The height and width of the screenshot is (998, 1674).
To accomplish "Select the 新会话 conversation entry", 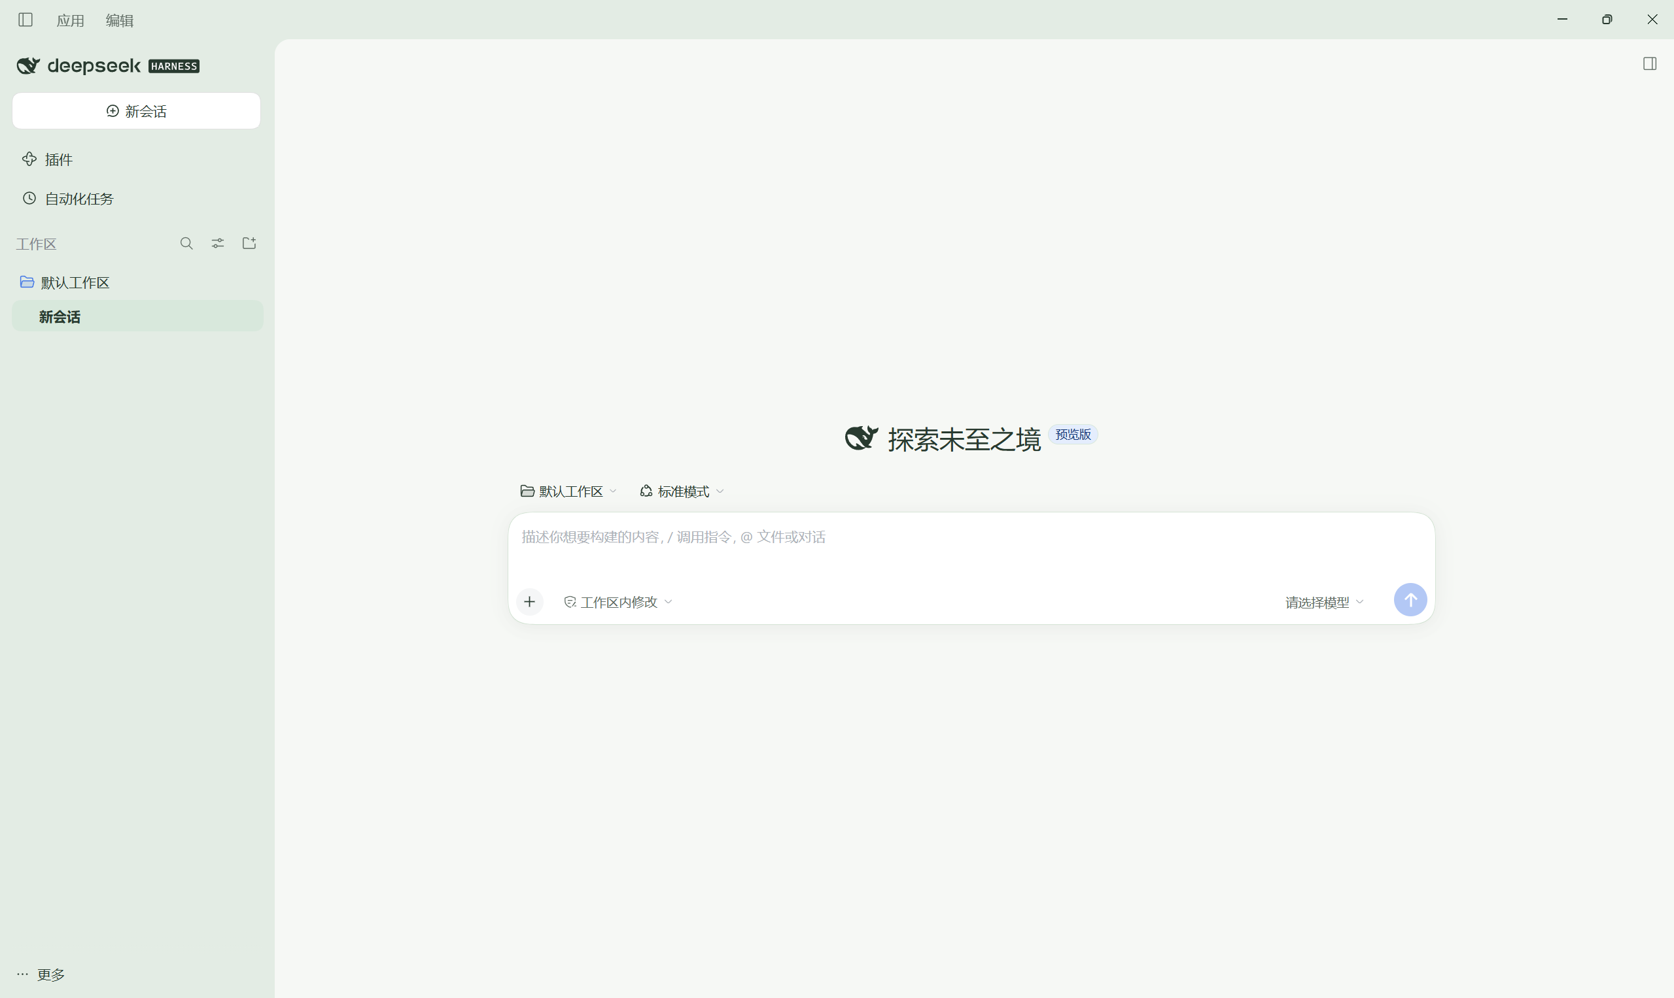I will [x=137, y=316].
